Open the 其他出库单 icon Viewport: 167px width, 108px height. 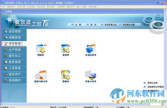pos(91,49)
